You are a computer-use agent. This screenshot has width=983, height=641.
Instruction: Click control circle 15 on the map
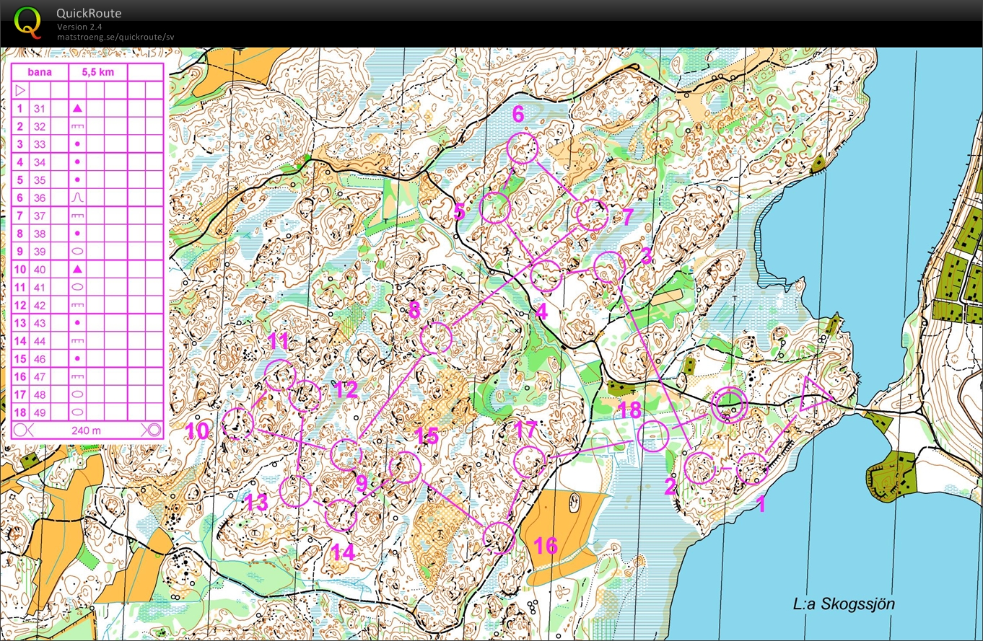(405, 467)
